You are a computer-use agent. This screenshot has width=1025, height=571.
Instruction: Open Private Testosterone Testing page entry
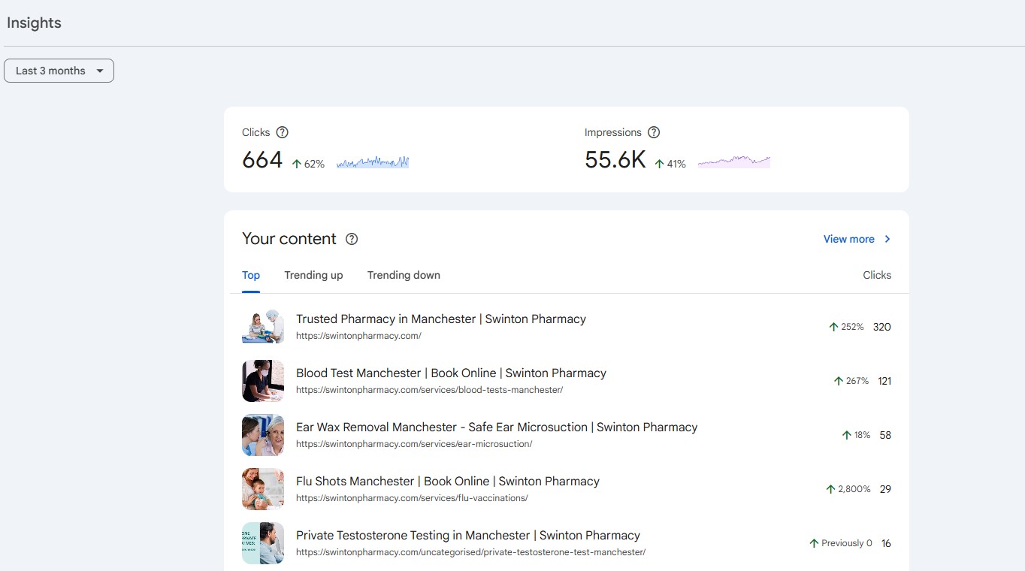coord(467,536)
